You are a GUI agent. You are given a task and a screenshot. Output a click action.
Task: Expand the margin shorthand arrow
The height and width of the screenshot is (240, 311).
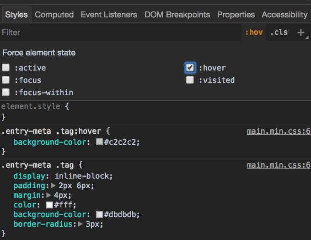(x=49, y=196)
